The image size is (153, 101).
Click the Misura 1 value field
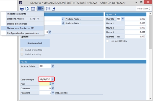pos(135,23)
